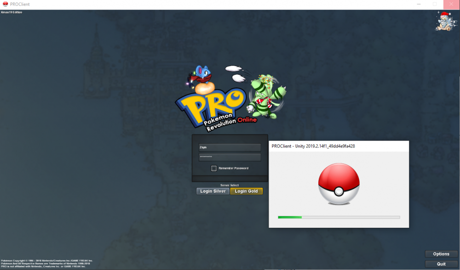Click the Remember Password label text
Image resolution: width=460 pixels, height=270 pixels.
click(x=233, y=168)
